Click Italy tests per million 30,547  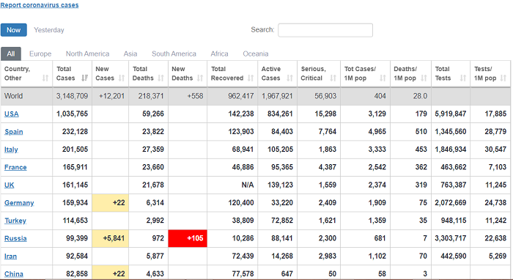click(495, 150)
